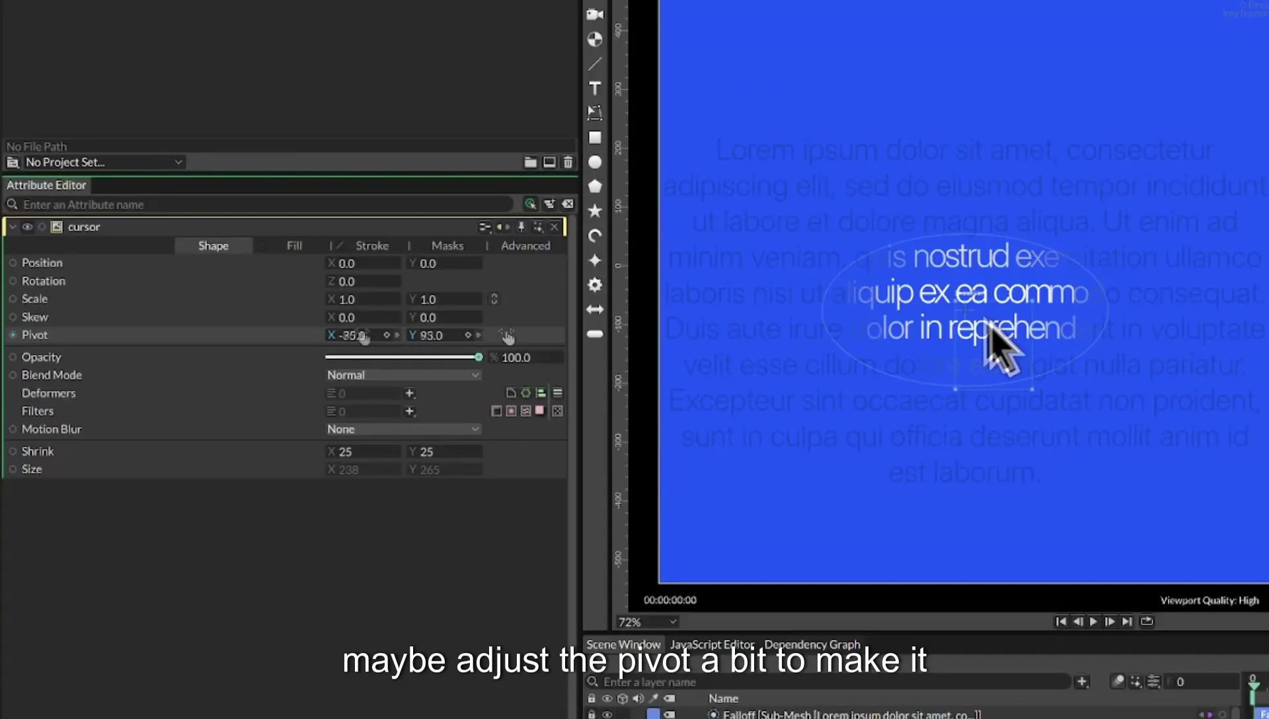Image resolution: width=1269 pixels, height=719 pixels.
Task: Select the Arrow shape tool
Action: pyautogui.click(x=595, y=309)
